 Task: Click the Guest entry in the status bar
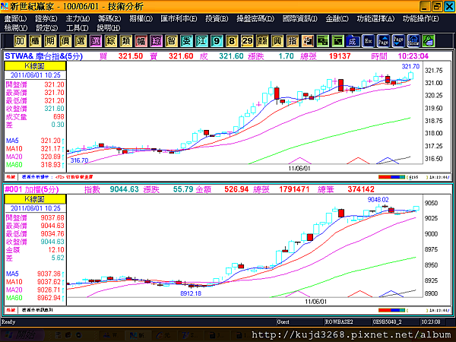(283, 321)
